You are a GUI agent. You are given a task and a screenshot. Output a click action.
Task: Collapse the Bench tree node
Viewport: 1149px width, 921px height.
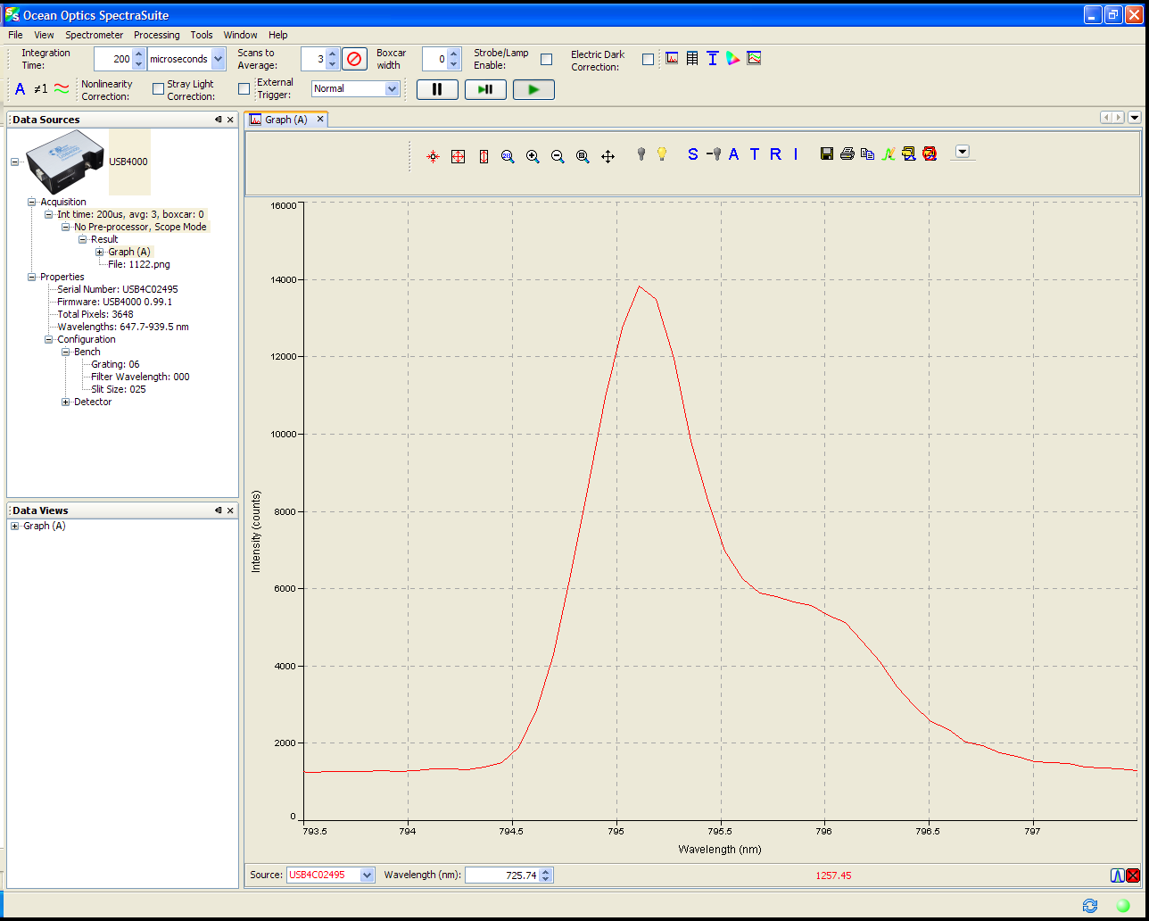66,352
